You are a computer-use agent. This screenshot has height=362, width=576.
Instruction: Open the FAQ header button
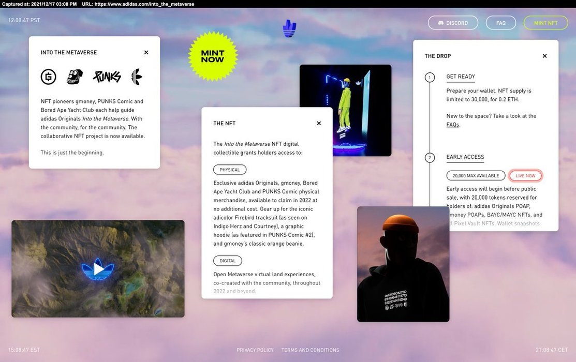(x=500, y=23)
